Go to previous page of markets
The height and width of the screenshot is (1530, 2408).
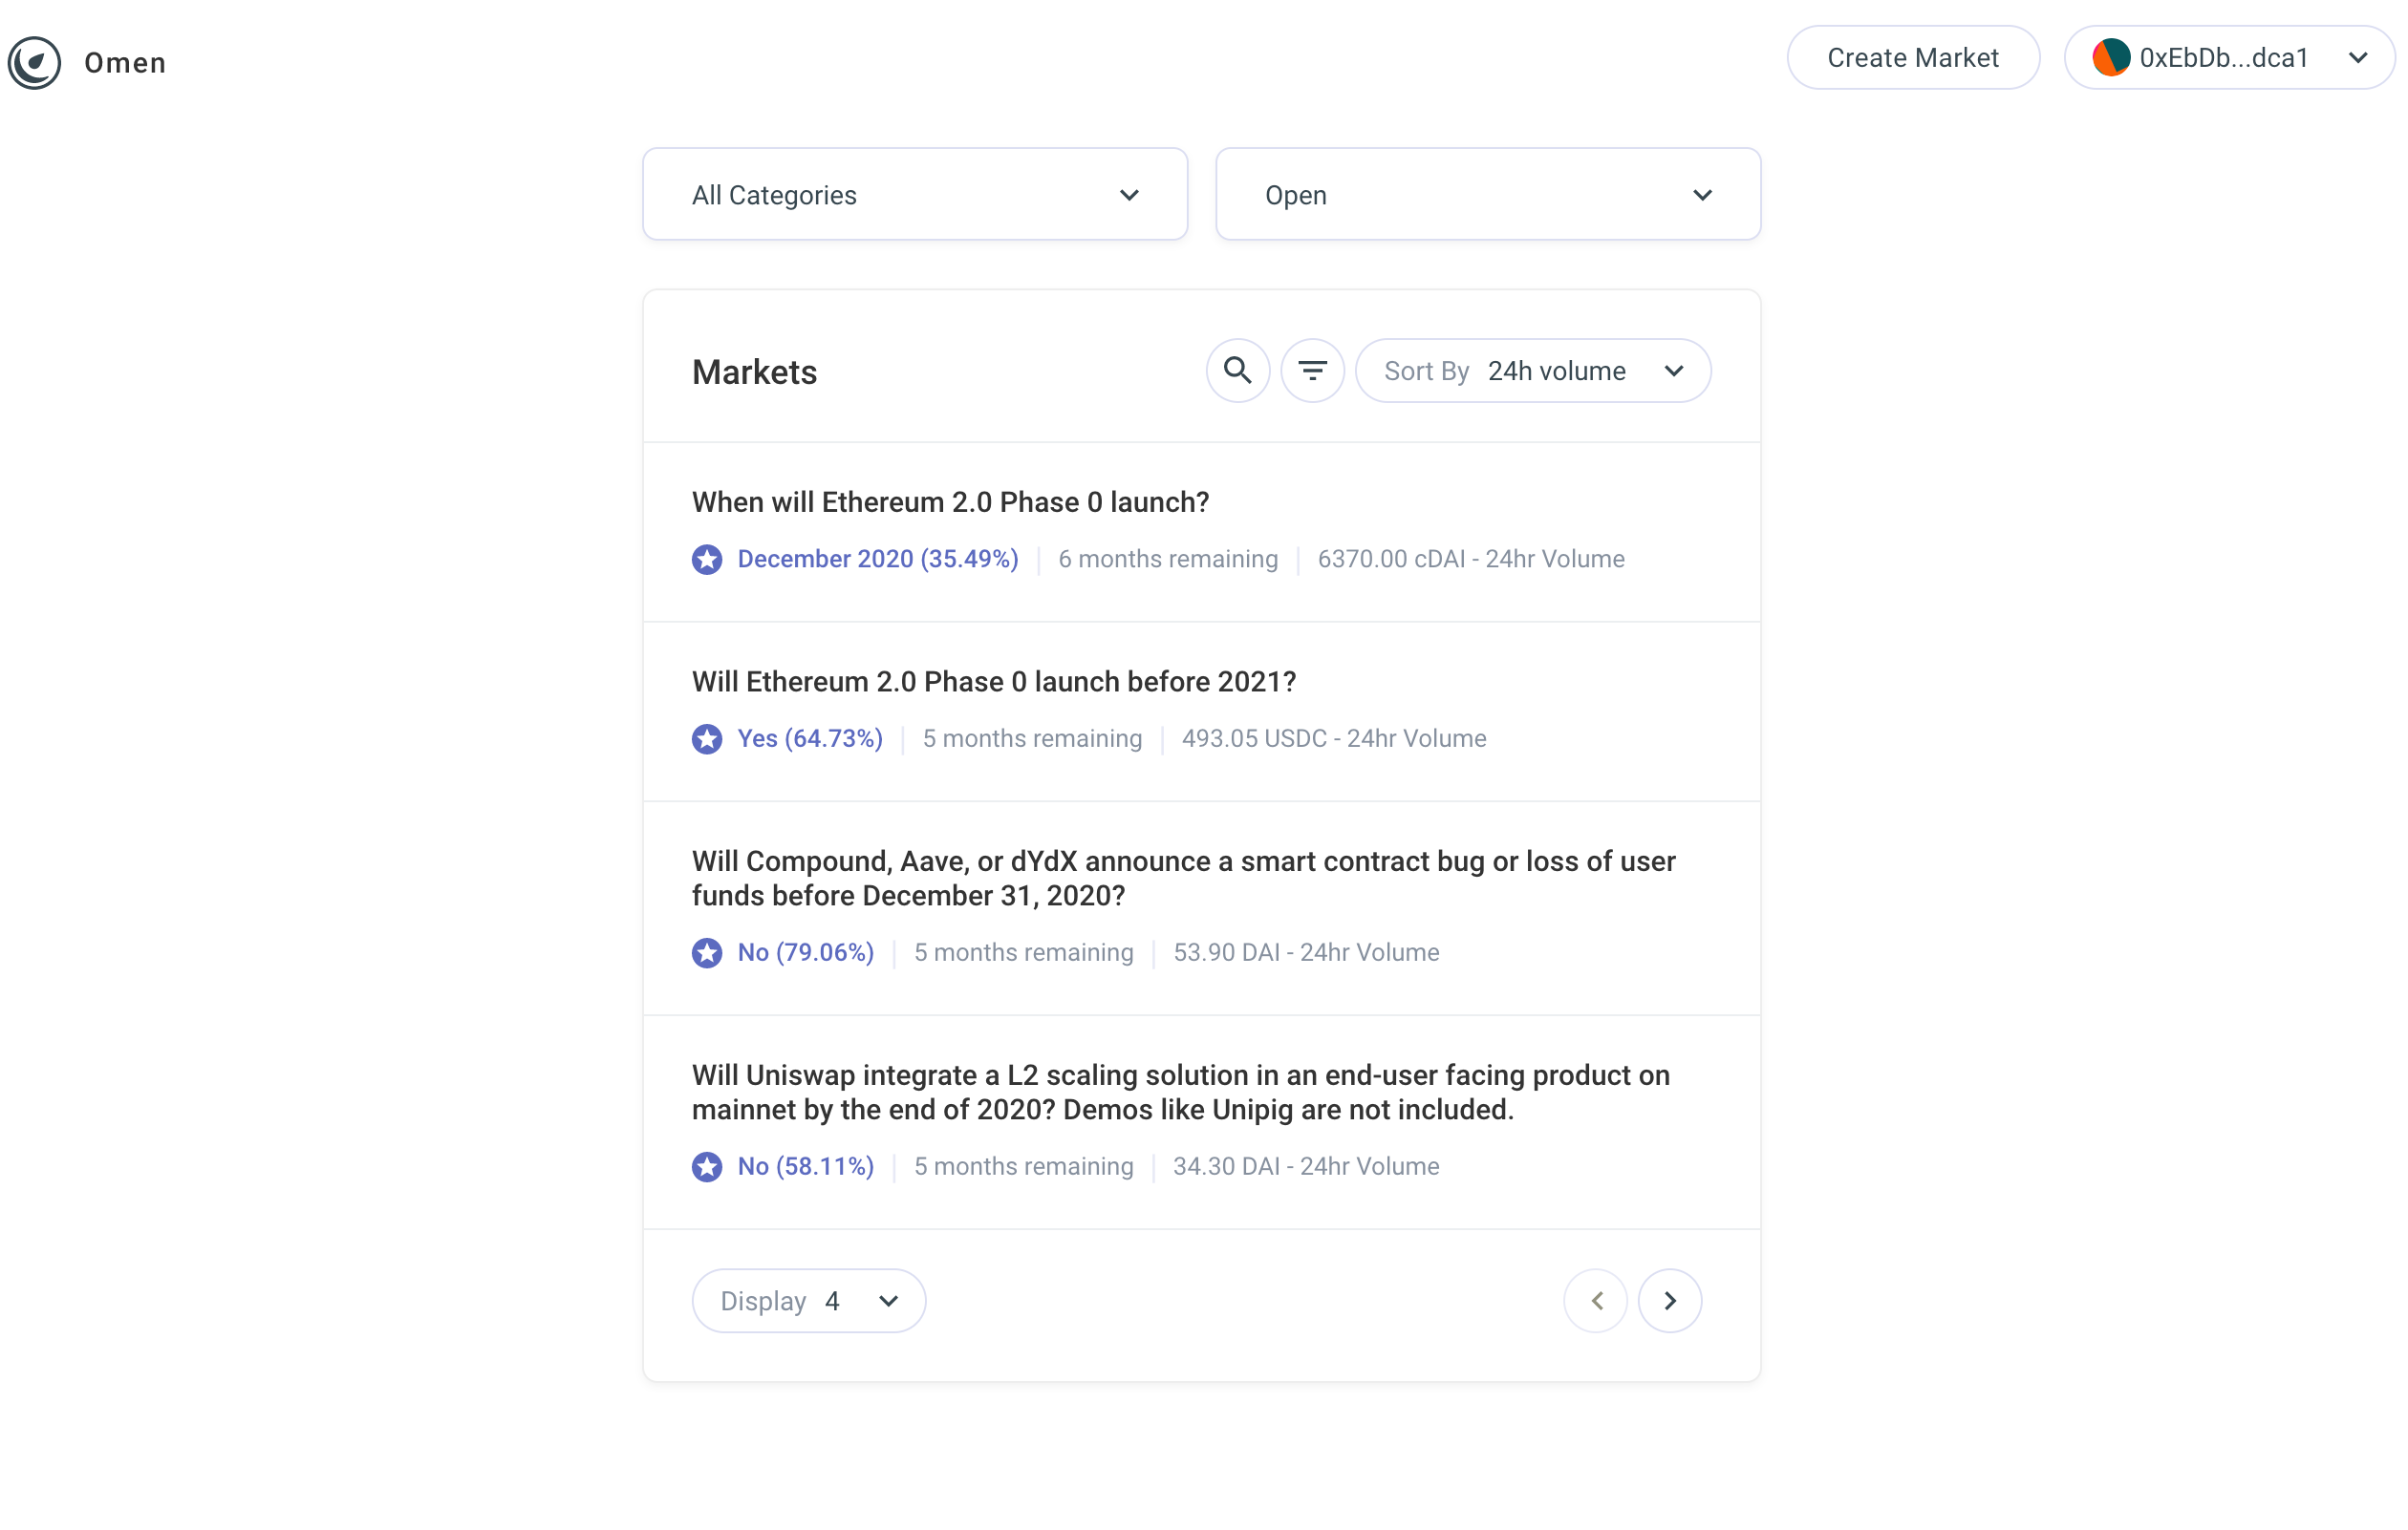(x=1595, y=1300)
